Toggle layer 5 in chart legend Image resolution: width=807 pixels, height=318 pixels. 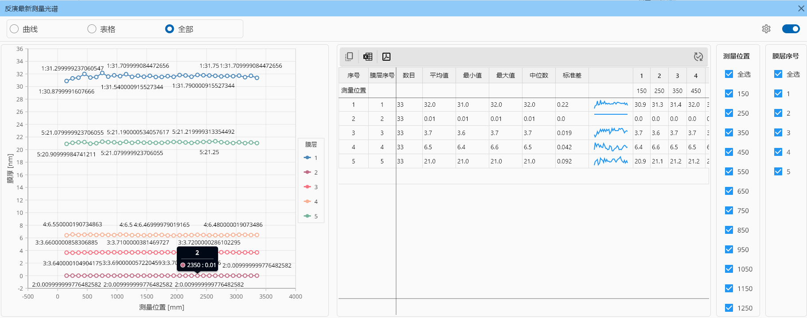[x=311, y=216]
